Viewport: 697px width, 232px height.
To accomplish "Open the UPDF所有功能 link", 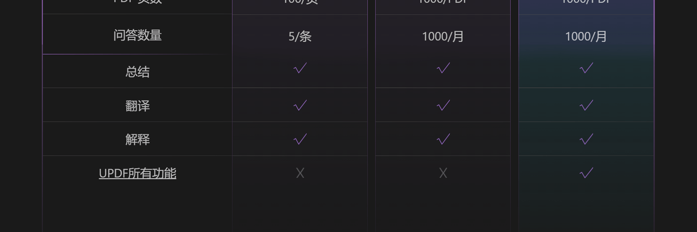I will click(x=138, y=173).
